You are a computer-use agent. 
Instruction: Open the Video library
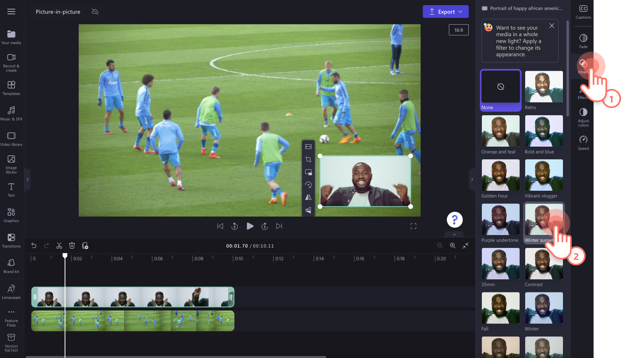pyautogui.click(x=11, y=139)
